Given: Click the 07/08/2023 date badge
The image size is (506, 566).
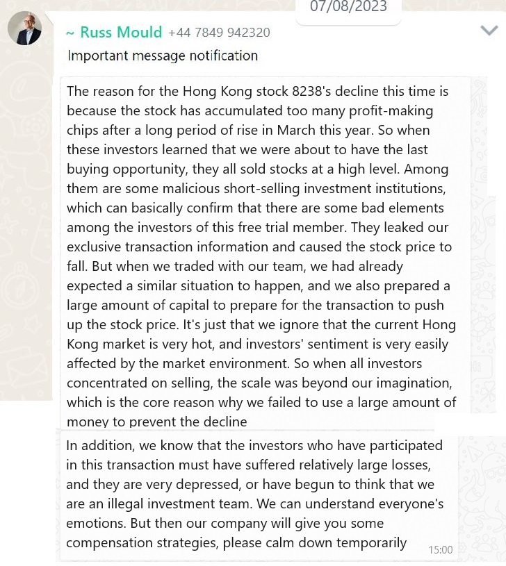Looking at the screenshot, I should point(348,8).
